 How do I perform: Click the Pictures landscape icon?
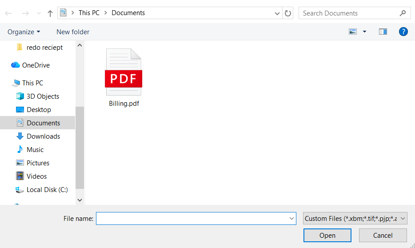(x=20, y=163)
